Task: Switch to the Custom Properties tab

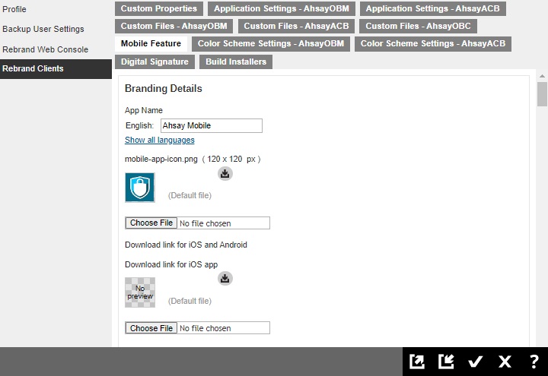Action: [x=159, y=9]
